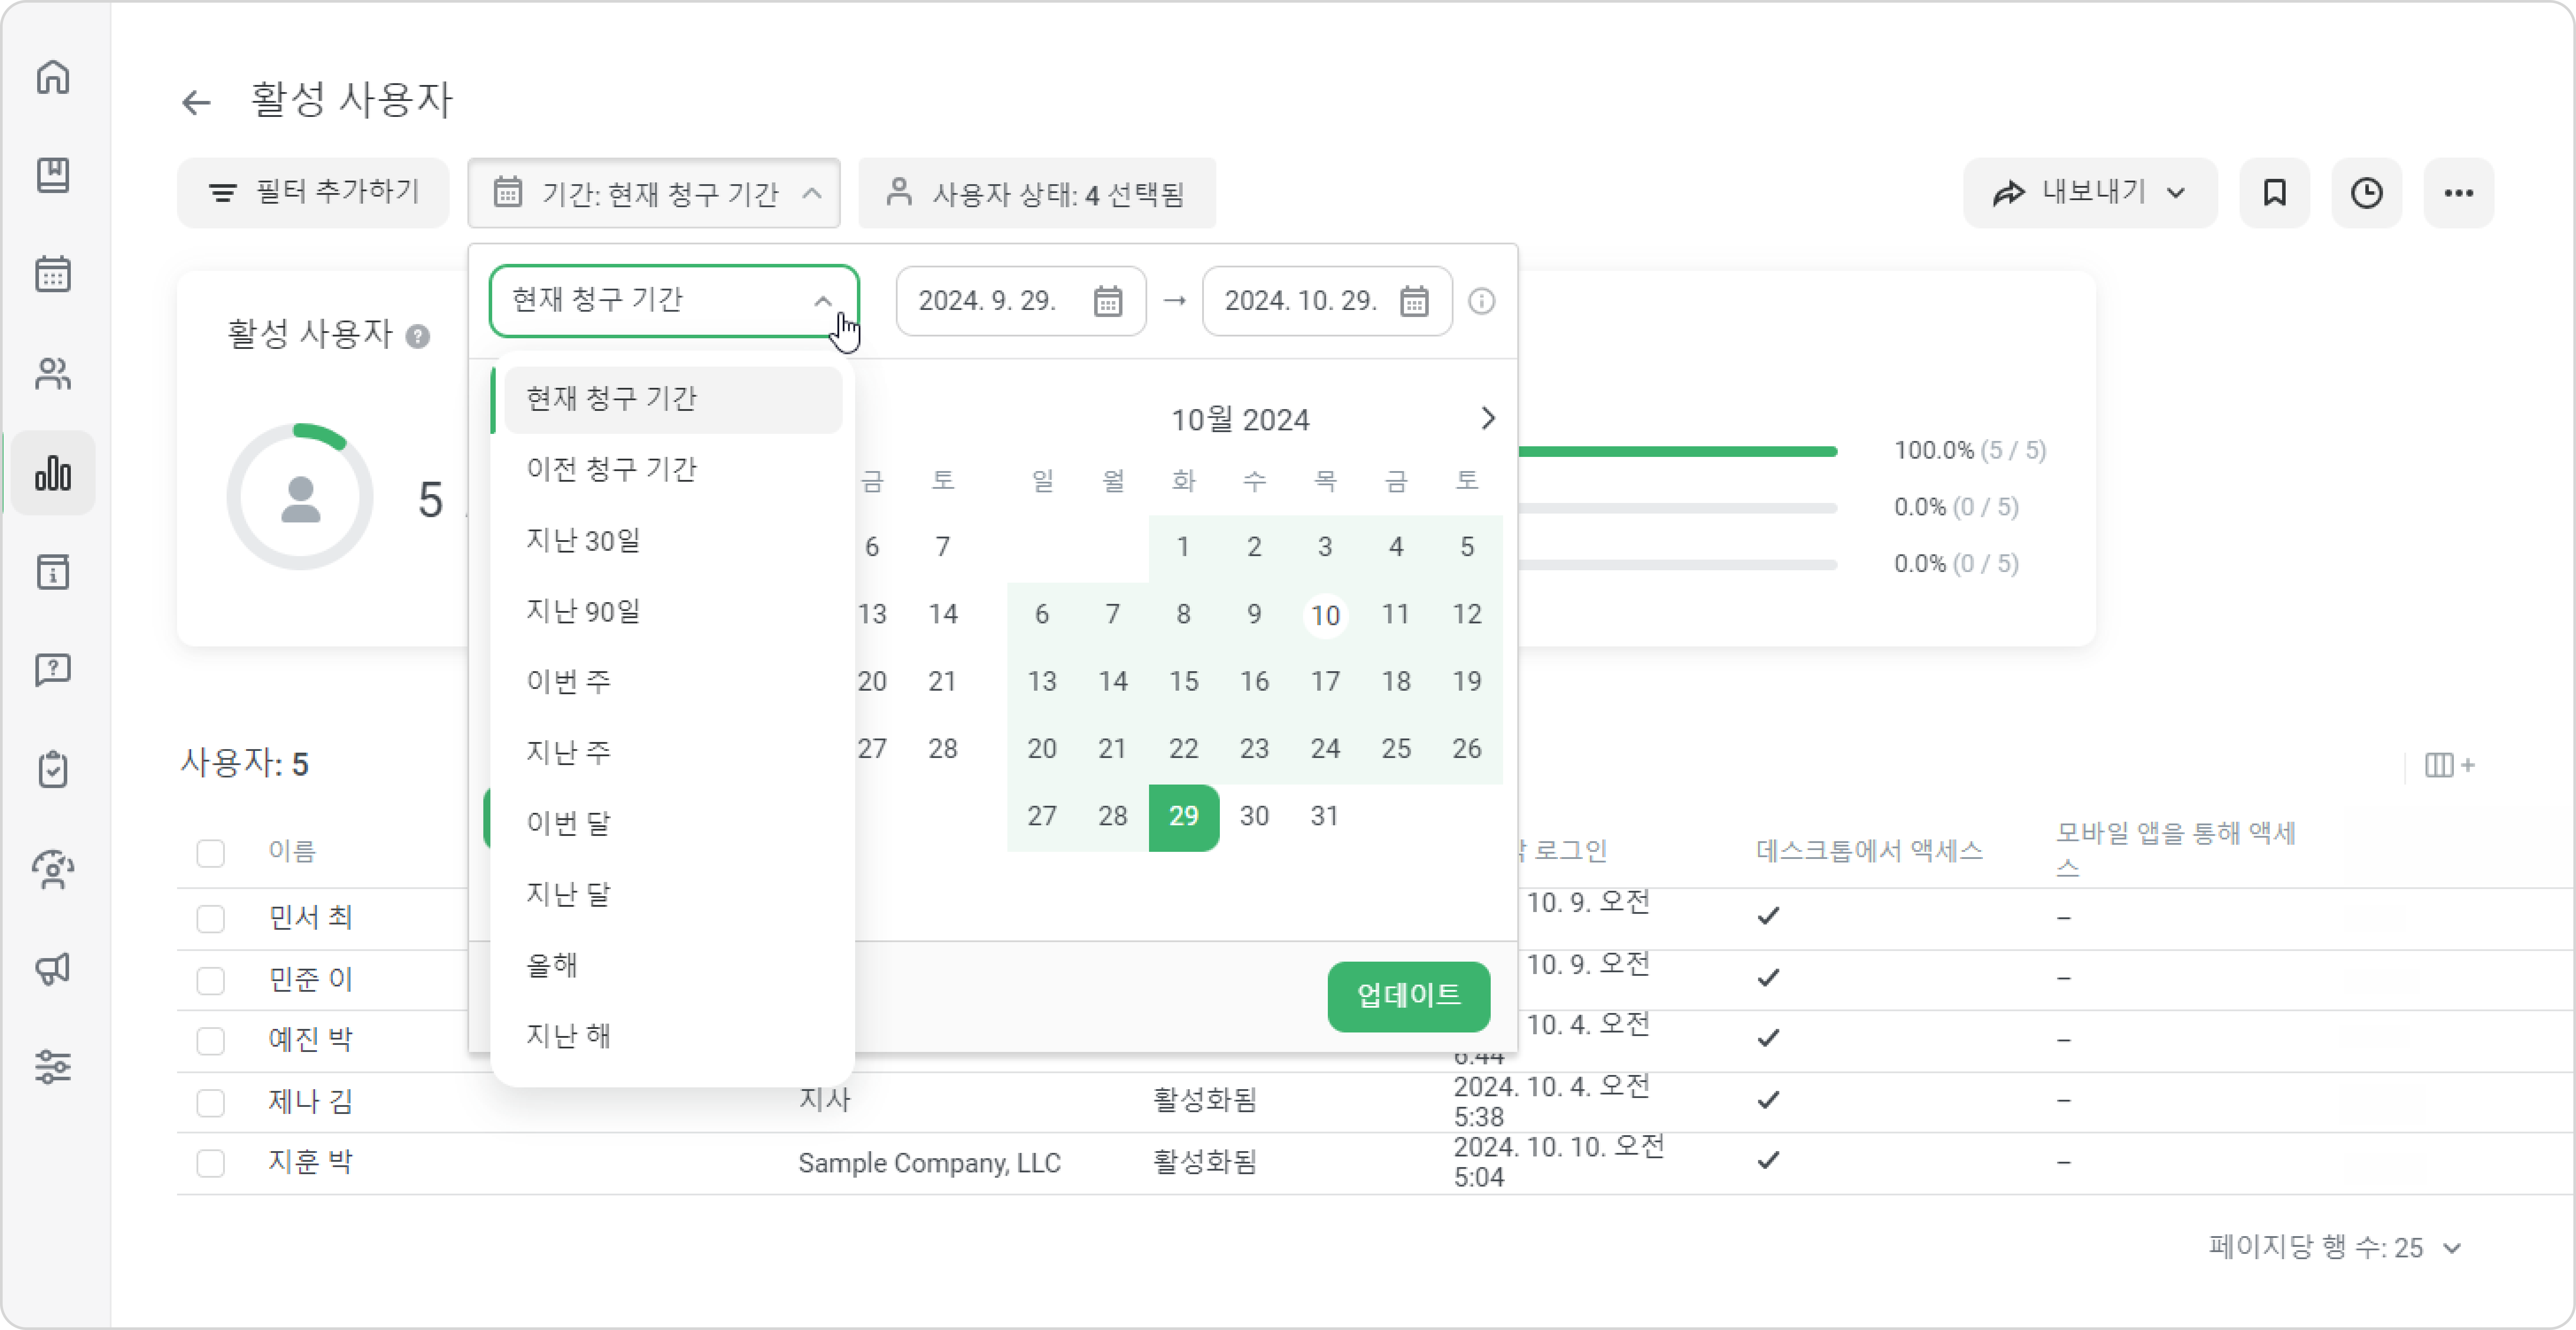Open the start date calendar picker icon
This screenshot has height=1330, width=2576.
pos(1108,301)
